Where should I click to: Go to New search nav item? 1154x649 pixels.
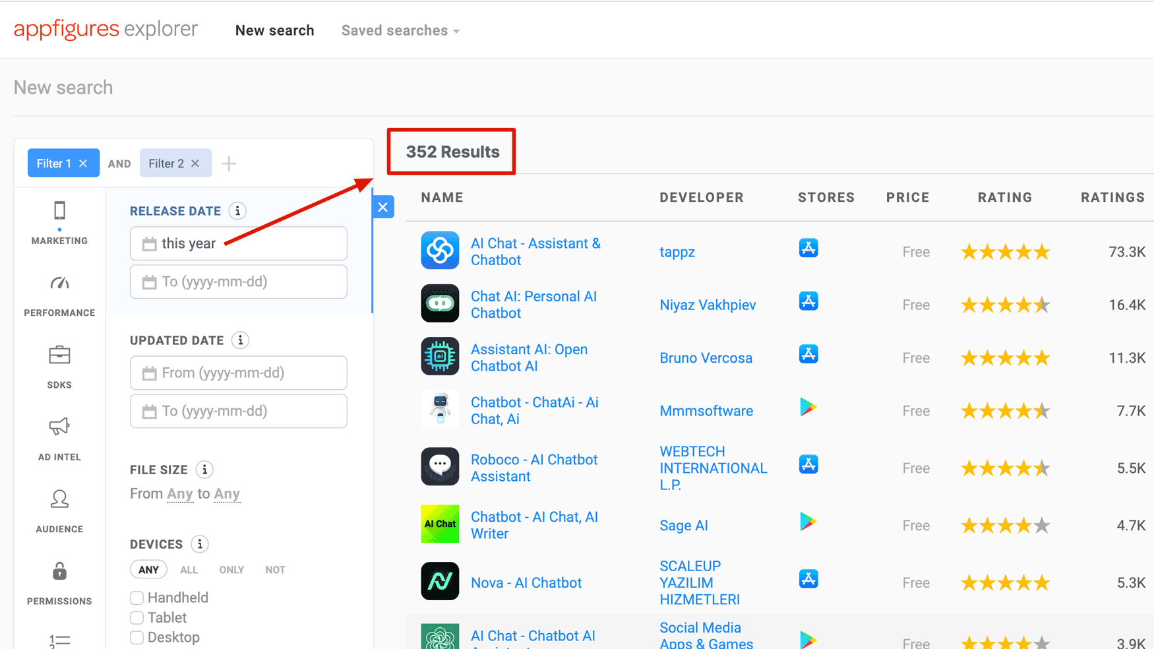coord(274,30)
